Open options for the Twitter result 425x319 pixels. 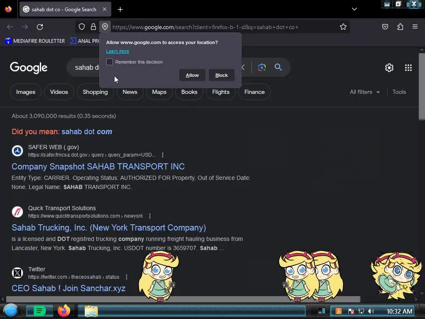(127, 277)
